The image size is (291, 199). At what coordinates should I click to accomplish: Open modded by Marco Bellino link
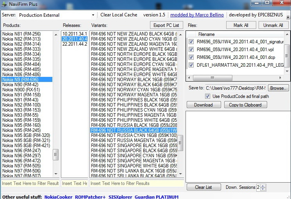197,15
